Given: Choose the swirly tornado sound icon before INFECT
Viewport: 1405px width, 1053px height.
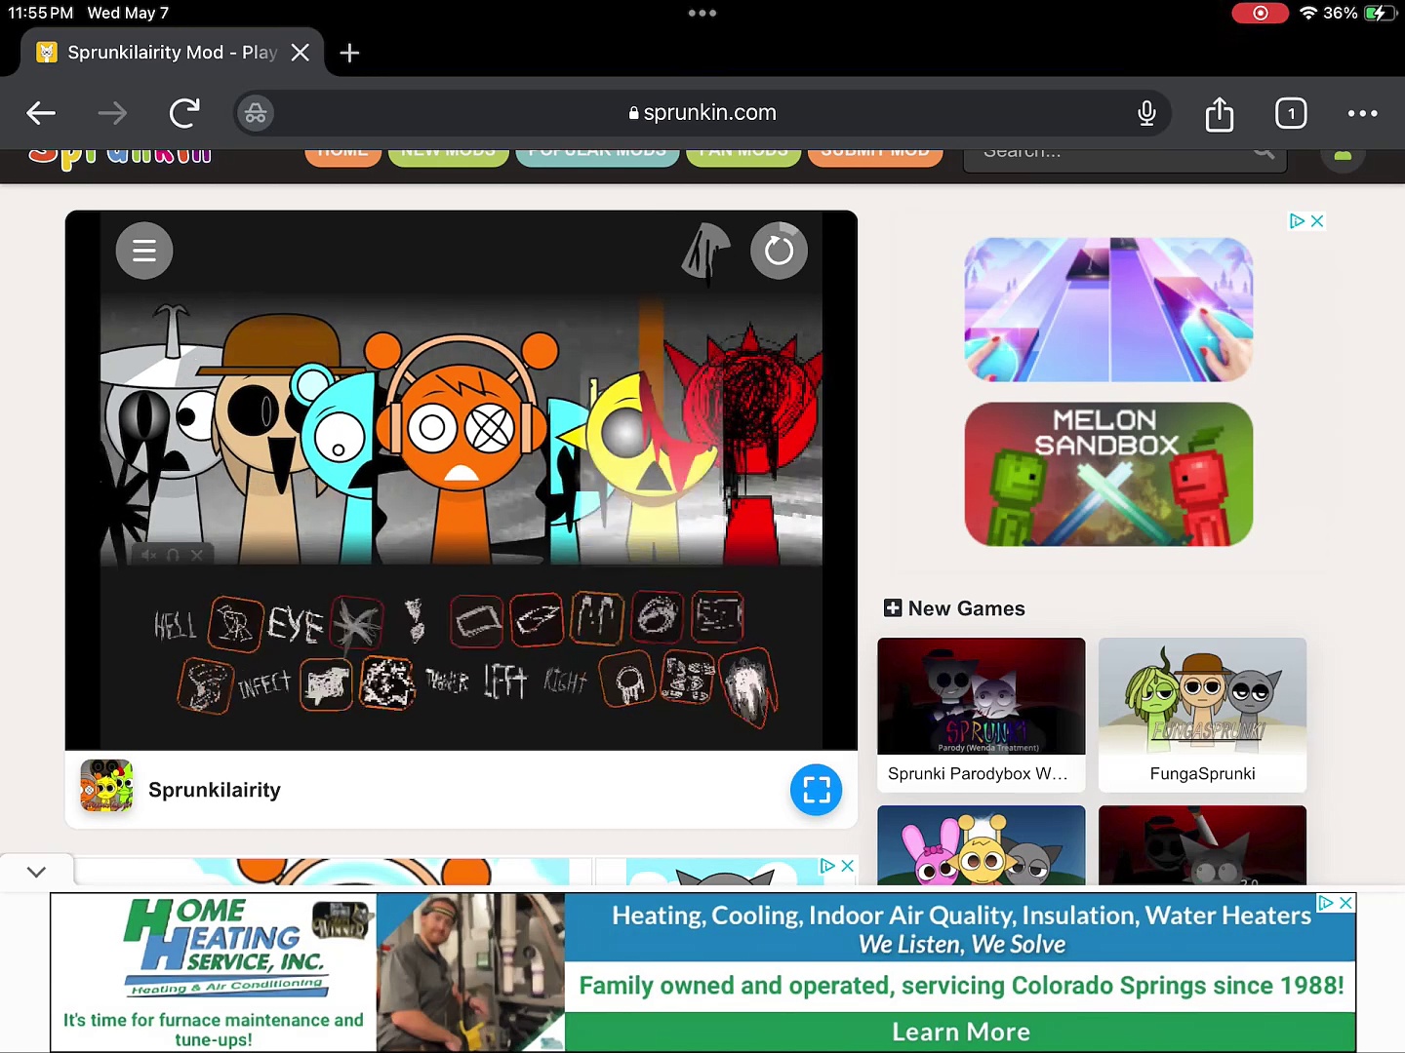Looking at the screenshot, I should pos(205,685).
